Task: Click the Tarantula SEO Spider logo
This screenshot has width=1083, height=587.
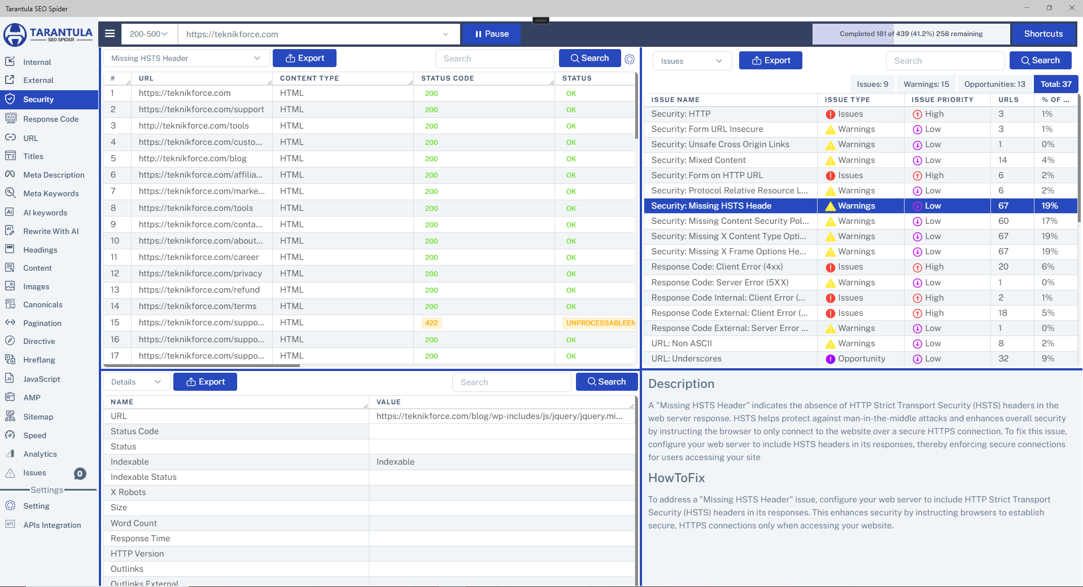Action: pos(48,34)
